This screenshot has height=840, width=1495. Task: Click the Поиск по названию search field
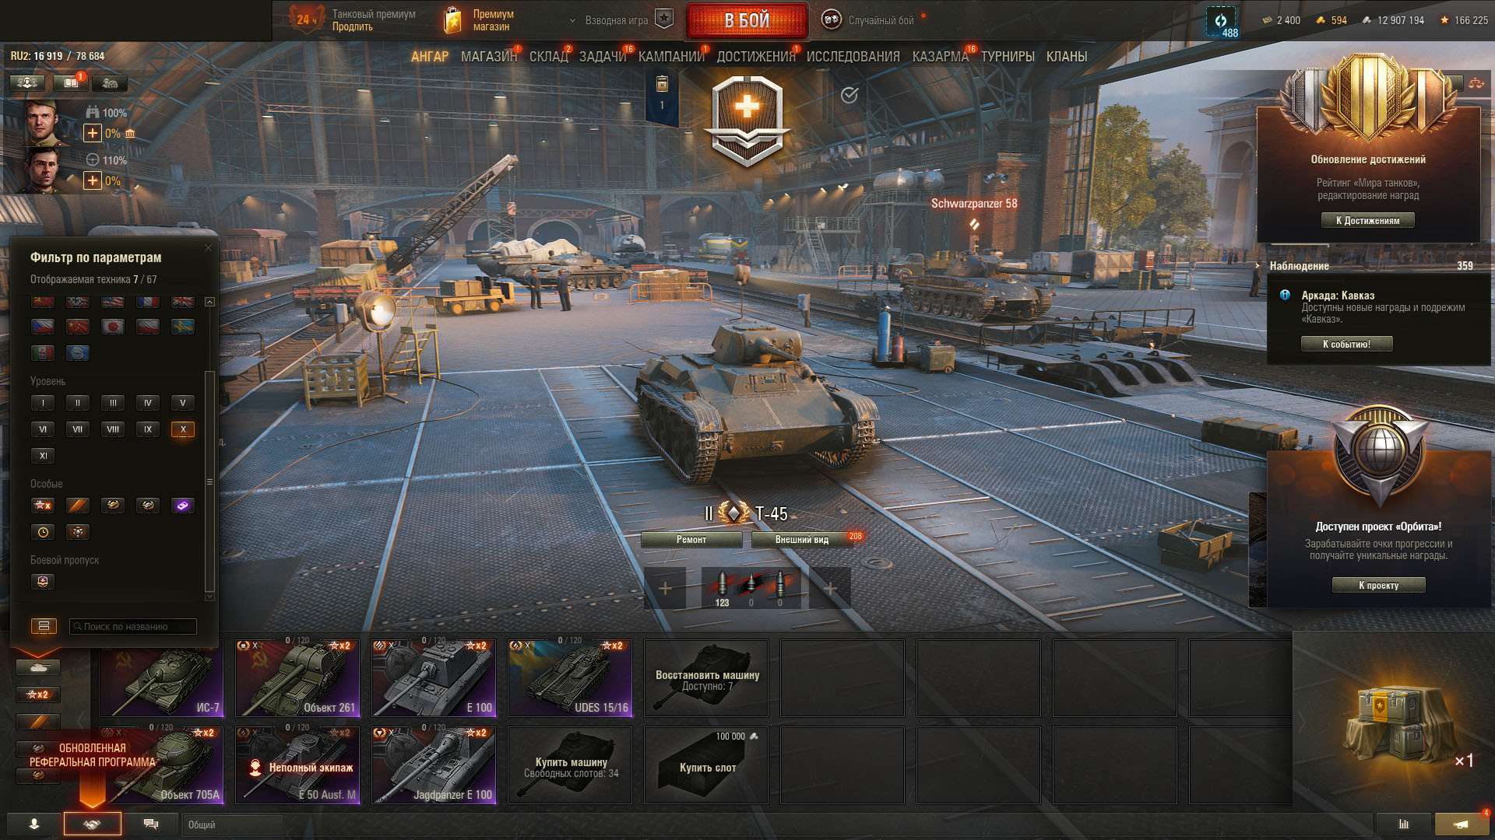pyautogui.click(x=133, y=626)
